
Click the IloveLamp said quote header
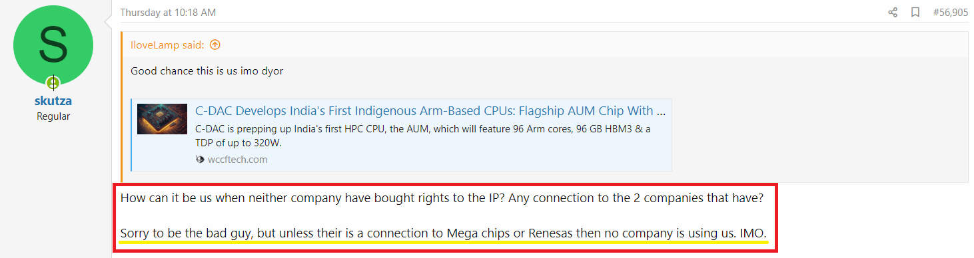(168, 45)
